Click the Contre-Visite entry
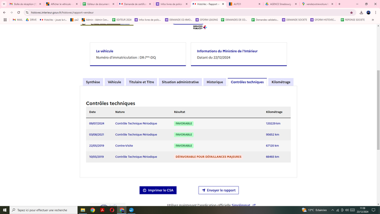Screen dimensions: 380x214 tap(124, 146)
